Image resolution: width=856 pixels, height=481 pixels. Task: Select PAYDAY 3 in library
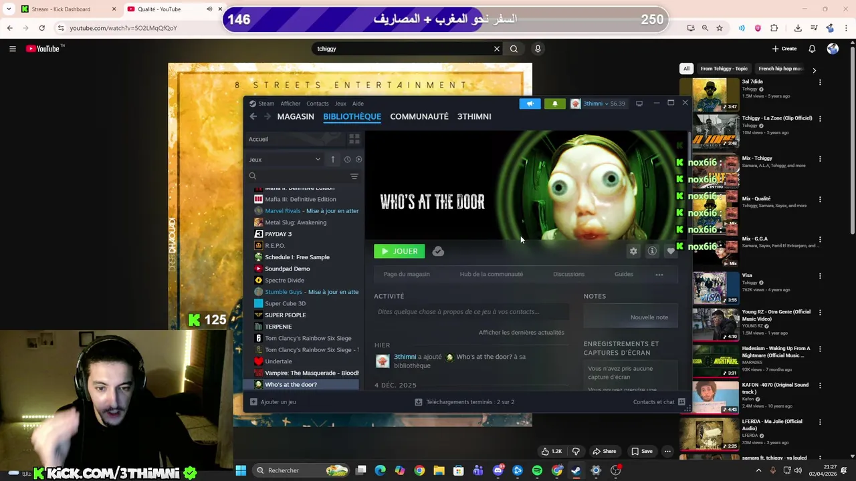coord(278,234)
